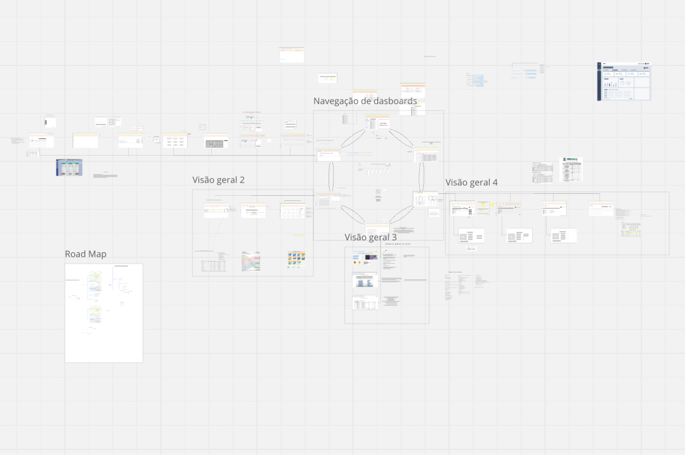Viewport: 685px width, 455px height.
Task: Click the envelope icon in the dashboards circle
Action: [378, 192]
